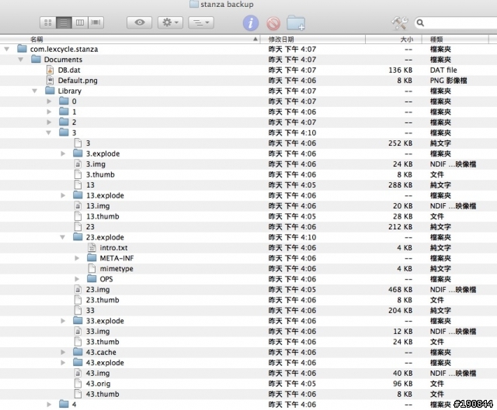The width and height of the screenshot is (497, 410).
Task: Switch to column view mode
Action: (x=80, y=22)
